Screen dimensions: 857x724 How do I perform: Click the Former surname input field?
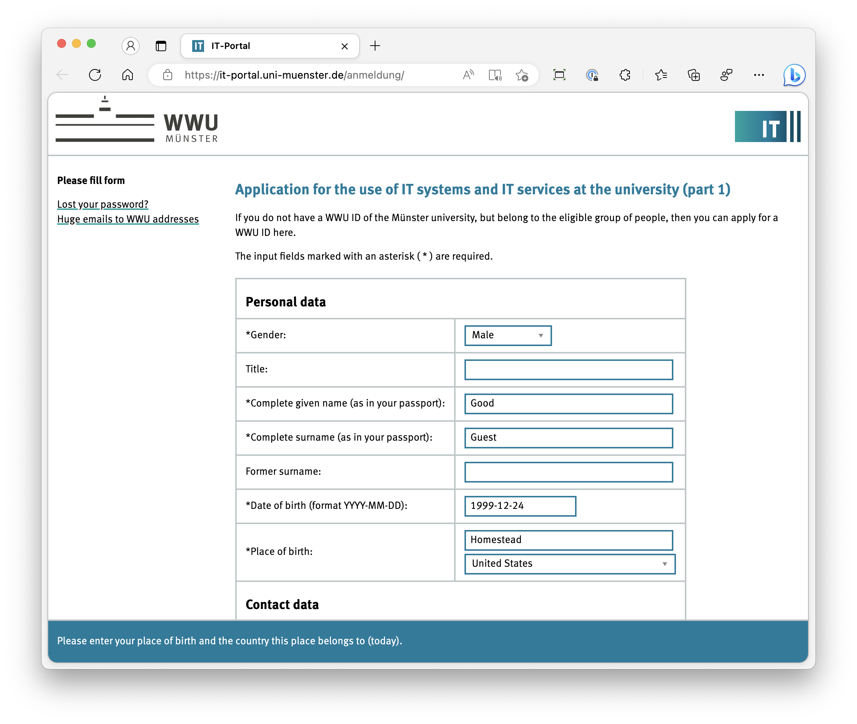click(x=568, y=471)
